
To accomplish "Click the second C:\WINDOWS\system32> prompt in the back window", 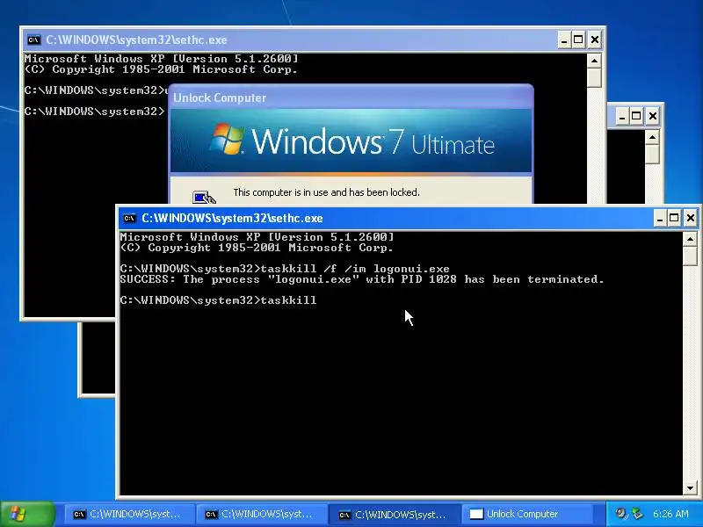I will point(95,112).
